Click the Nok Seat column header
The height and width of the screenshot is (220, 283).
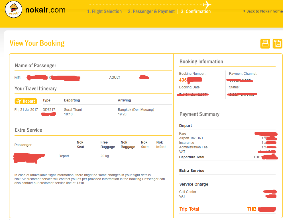pyautogui.click(x=80, y=145)
